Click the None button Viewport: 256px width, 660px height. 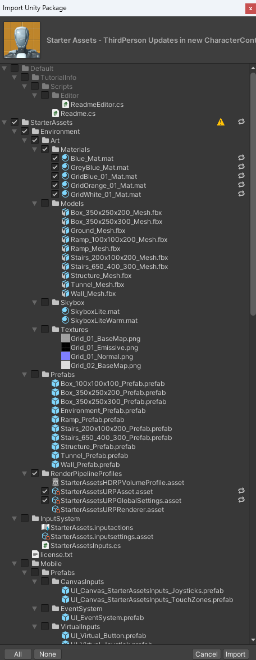coord(48,654)
